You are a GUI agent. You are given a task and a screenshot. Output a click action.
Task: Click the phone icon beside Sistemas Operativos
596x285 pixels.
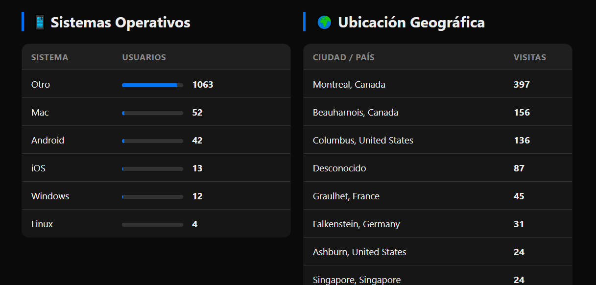point(40,22)
